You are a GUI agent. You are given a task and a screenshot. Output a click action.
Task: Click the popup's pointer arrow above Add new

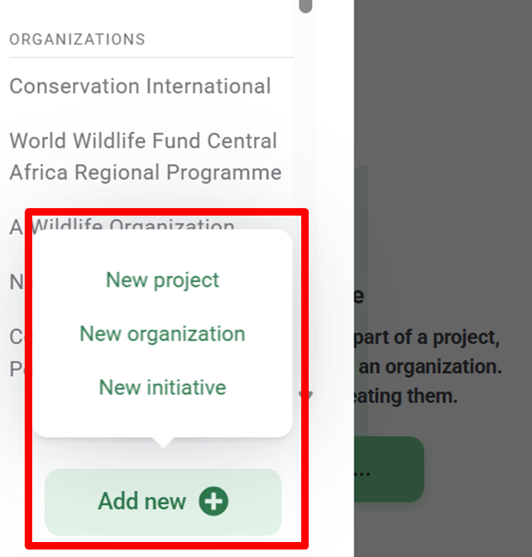[163, 442]
